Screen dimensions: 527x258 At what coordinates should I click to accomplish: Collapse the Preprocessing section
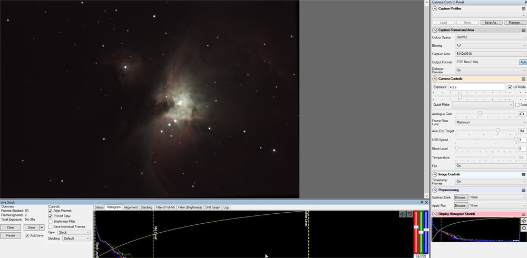pos(435,190)
